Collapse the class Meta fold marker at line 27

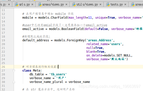[14, 71]
